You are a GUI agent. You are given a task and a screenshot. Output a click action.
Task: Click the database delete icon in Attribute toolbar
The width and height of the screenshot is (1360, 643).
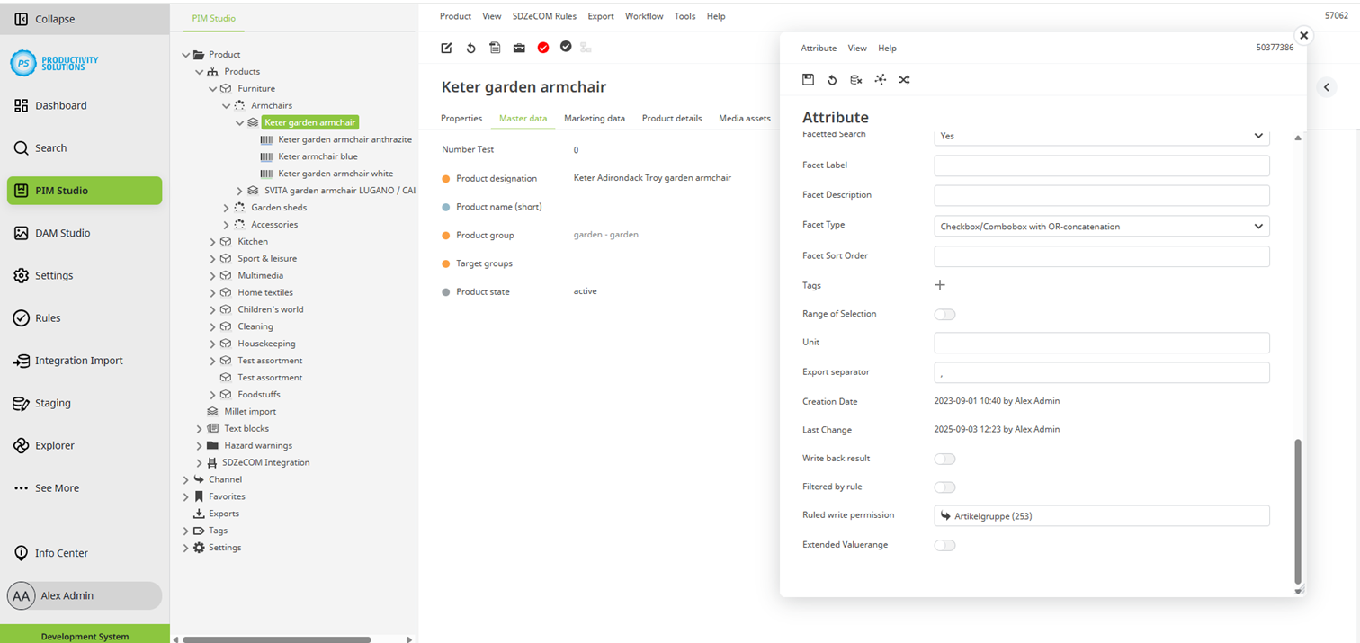pos(856,80)
